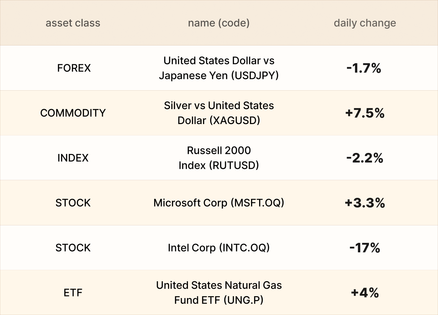
Task: Select the ETF asset class cell
Action: coord(73,293)
